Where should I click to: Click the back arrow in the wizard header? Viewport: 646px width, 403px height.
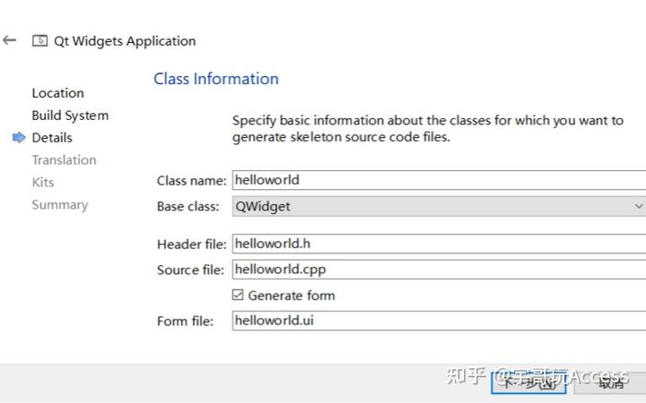tap(10, 40)
